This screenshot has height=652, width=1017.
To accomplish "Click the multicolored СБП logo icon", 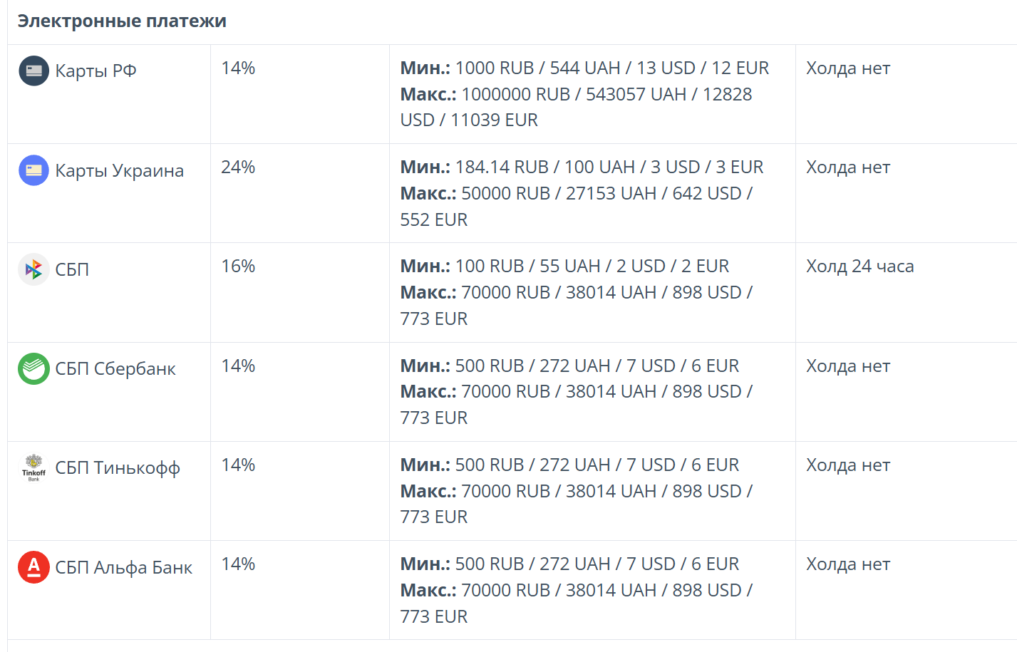I will [33, 269].
